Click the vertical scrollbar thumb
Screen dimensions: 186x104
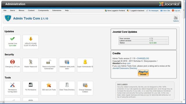click(184, 10)
